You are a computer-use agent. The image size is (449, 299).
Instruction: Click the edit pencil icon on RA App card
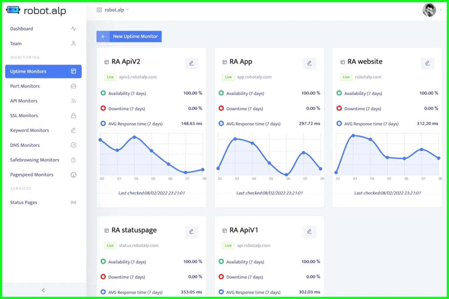[309, 63]
